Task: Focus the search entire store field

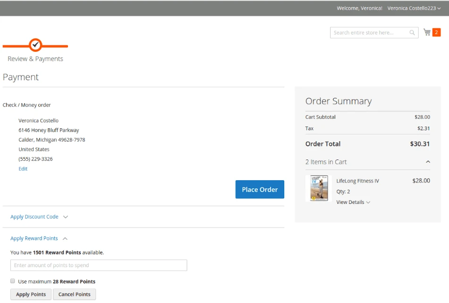Action: point(368,33)
